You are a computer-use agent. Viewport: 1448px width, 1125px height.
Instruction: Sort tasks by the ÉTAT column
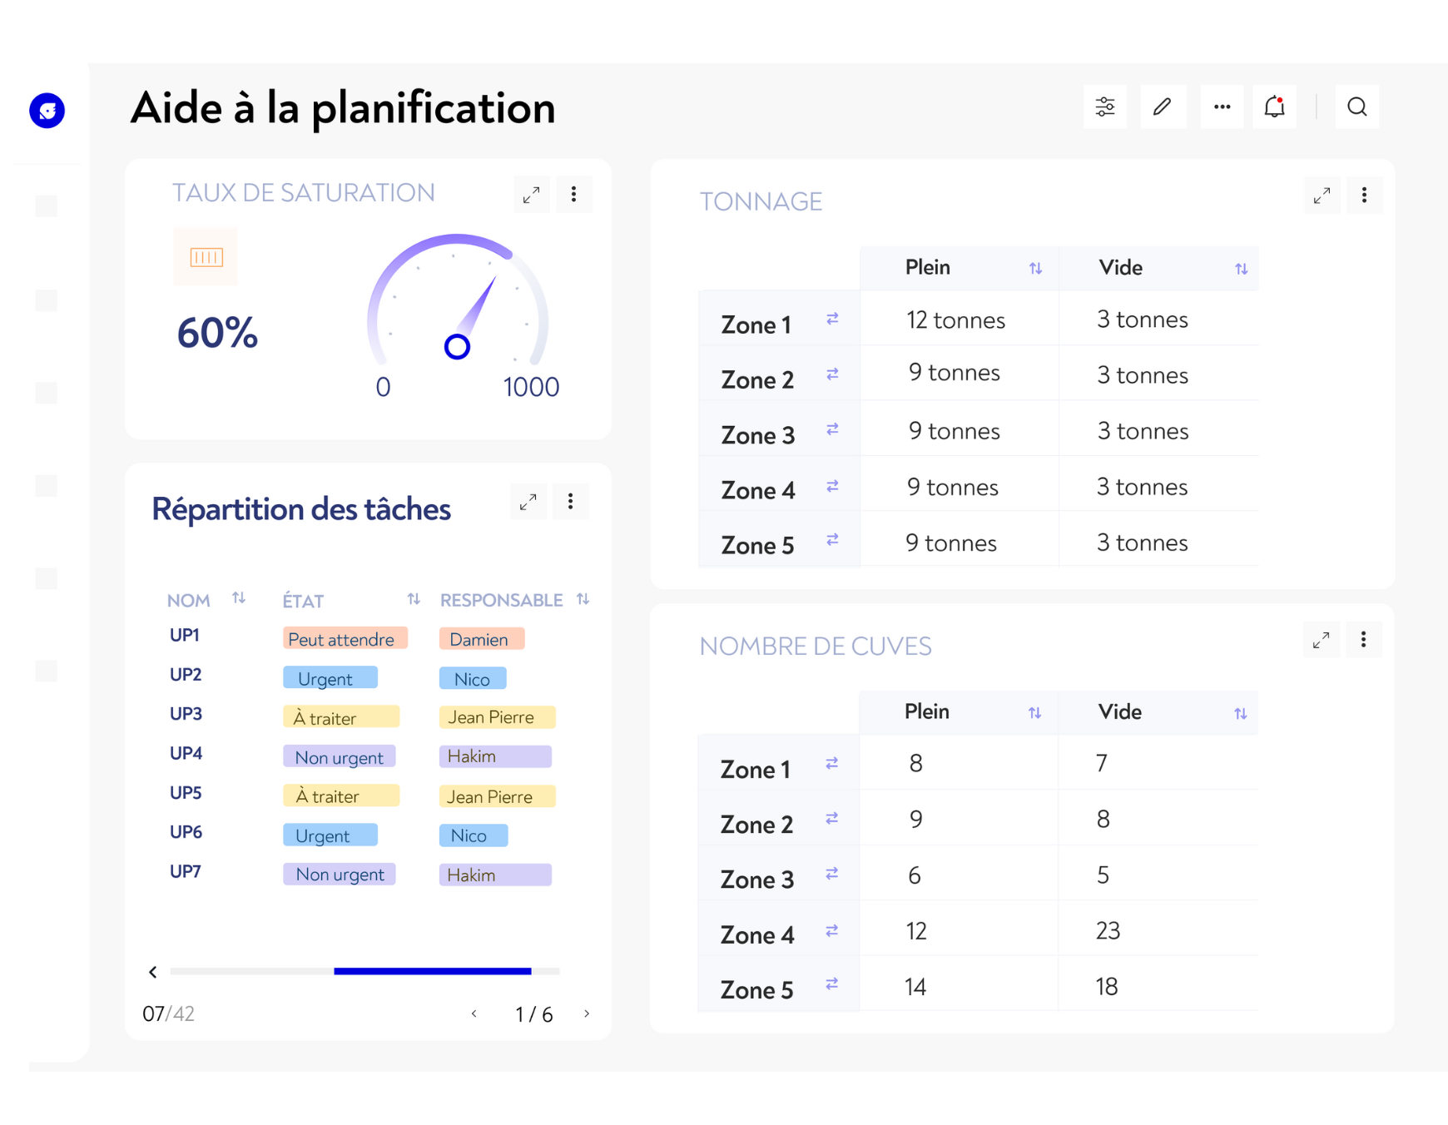click(414, 599)
